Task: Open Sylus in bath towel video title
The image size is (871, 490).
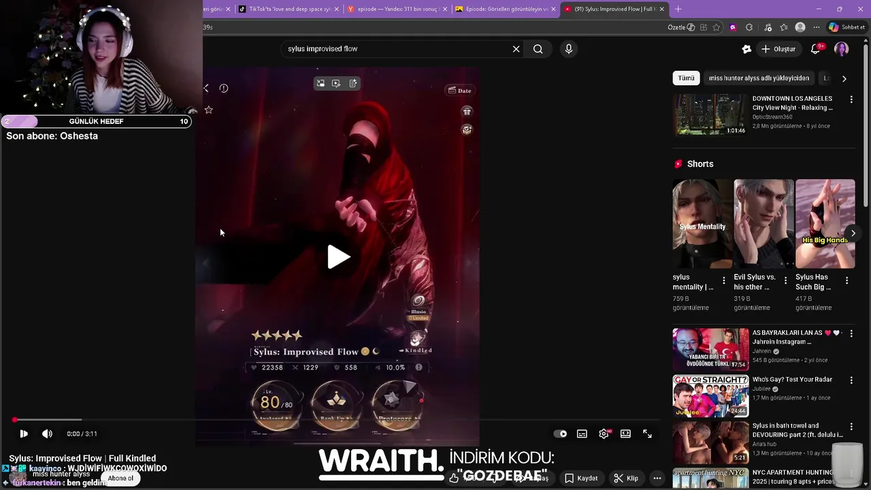Action: pos(798,430)
